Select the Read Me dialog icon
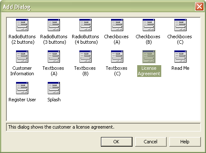The width and height of the screenshot is (206, 153). coord(180,57)
